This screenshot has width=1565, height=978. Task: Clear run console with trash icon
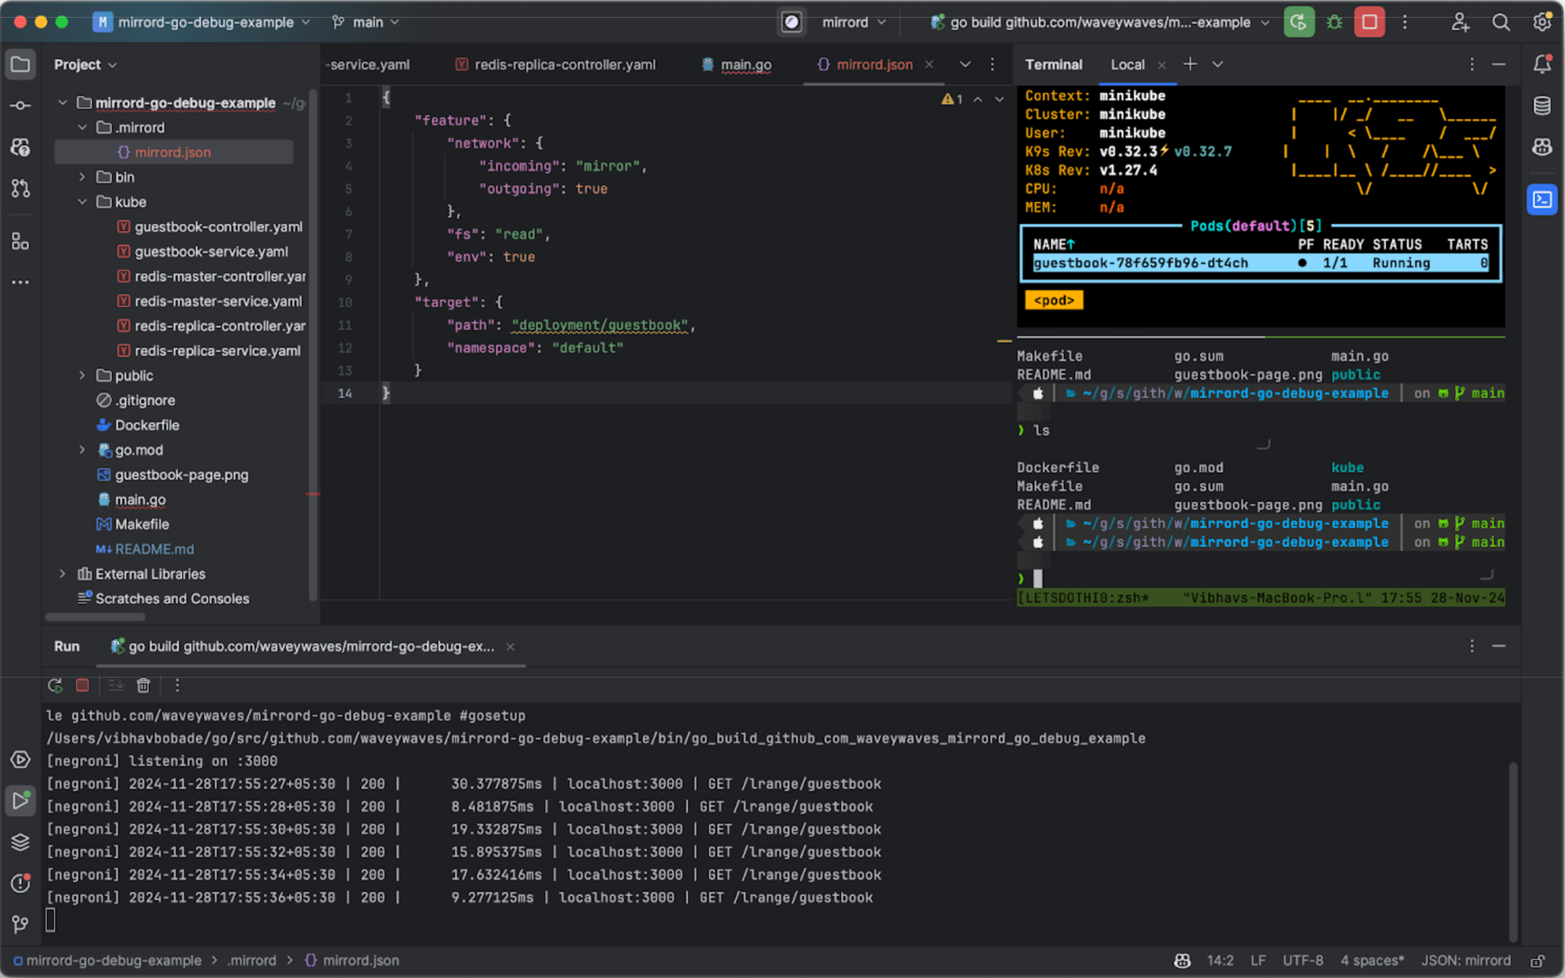(x=143, y=685)
